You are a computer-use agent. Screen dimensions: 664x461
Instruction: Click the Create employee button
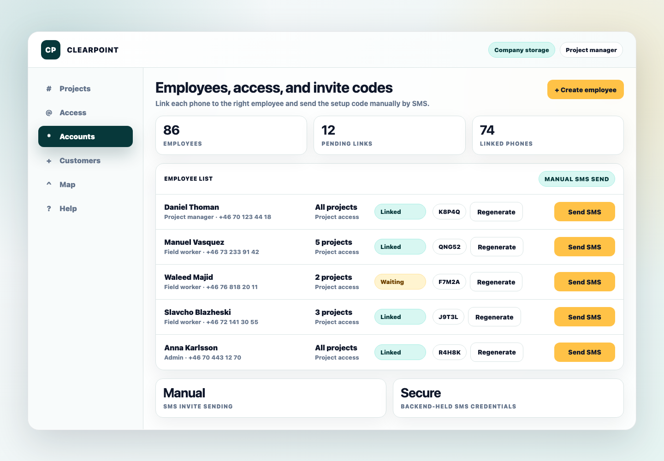point(586,89)
